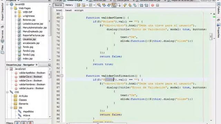Start macro recording with red circle icon
Image resolution: width=221 pixels, height=124 pixels.
pos(153,6)
